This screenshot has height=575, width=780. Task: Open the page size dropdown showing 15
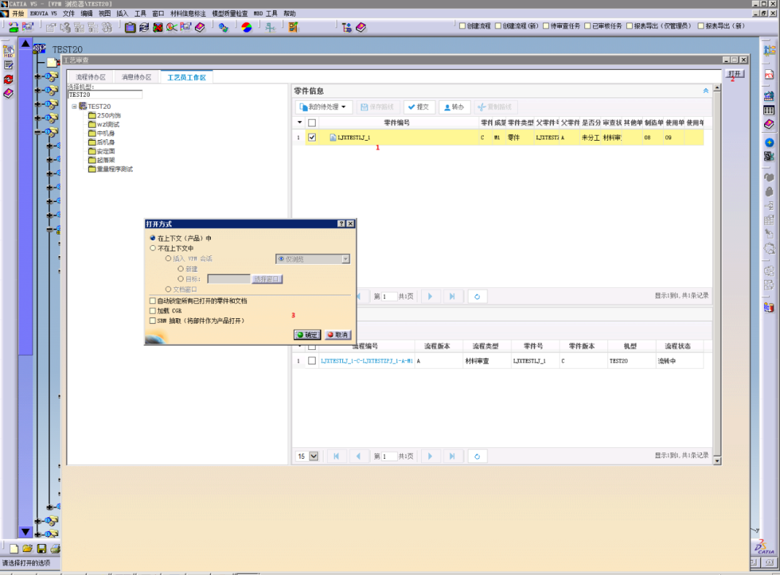tap(314, 456)
